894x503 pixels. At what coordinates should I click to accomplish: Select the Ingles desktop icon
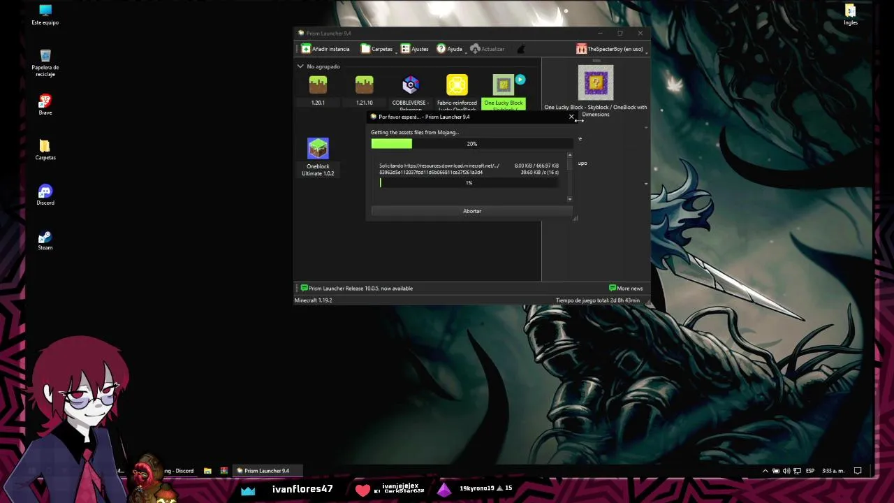click(850, 15)
